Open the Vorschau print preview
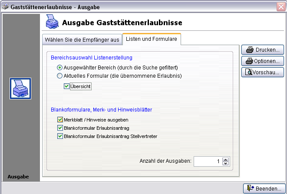287x194 pixels. 263,72
